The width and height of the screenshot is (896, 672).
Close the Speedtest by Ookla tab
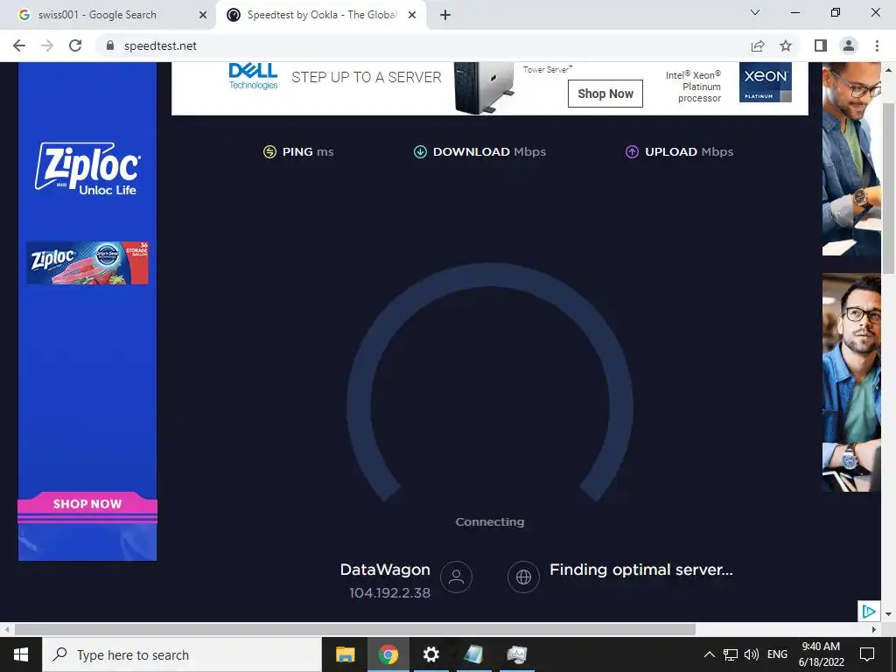point(412,15)
